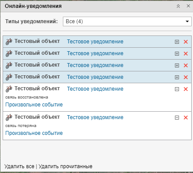Click bicycle icon of the first notification
The height and width of the screenshot is (173, 193).
[9, 42]
